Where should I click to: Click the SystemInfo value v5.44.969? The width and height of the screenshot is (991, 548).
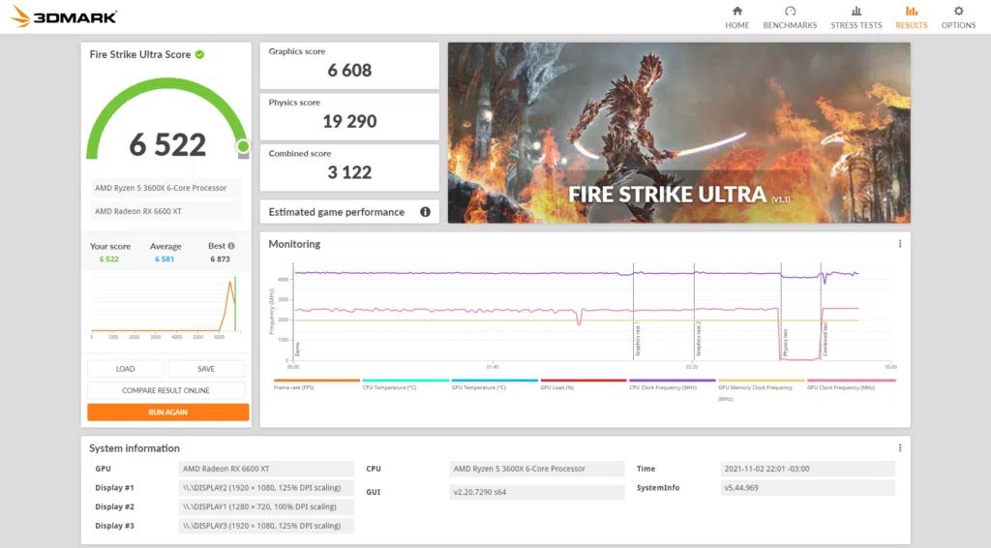[x=808, y=487]
